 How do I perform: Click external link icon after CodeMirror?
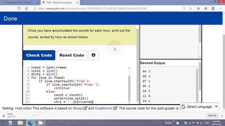[115, 108]
